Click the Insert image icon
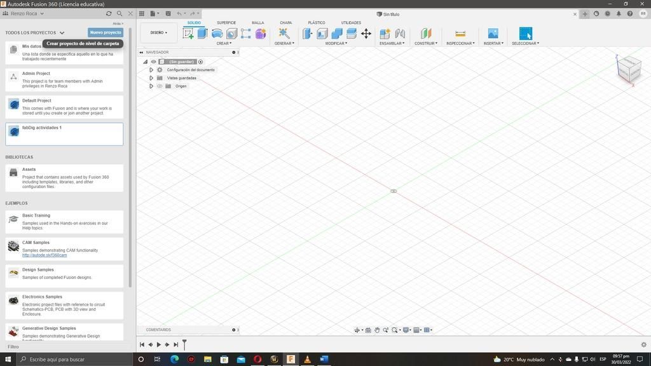 (x=493, y=33)
